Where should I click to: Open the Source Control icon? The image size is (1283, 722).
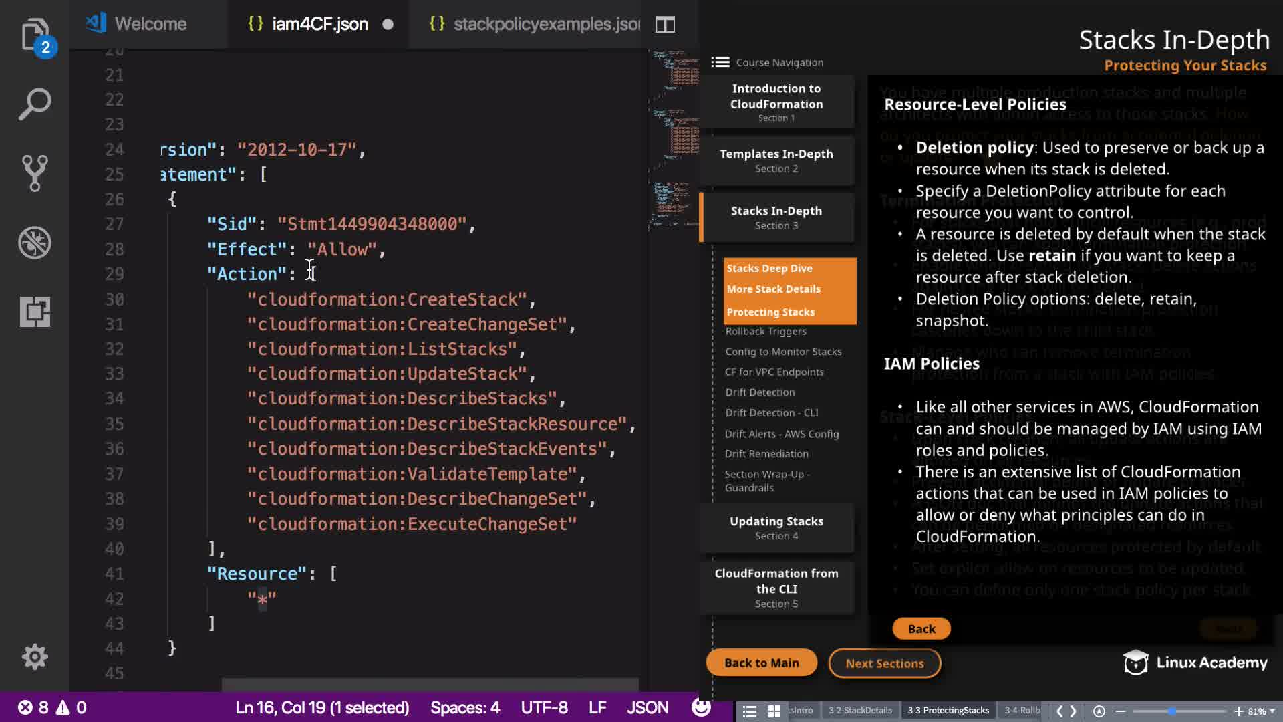tap(35, 173)
